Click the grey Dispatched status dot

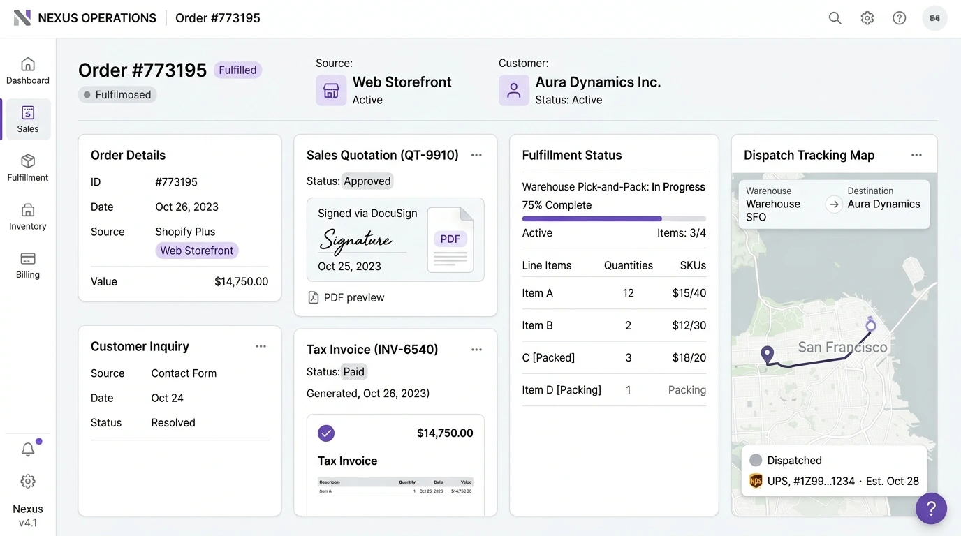(755, 460)
